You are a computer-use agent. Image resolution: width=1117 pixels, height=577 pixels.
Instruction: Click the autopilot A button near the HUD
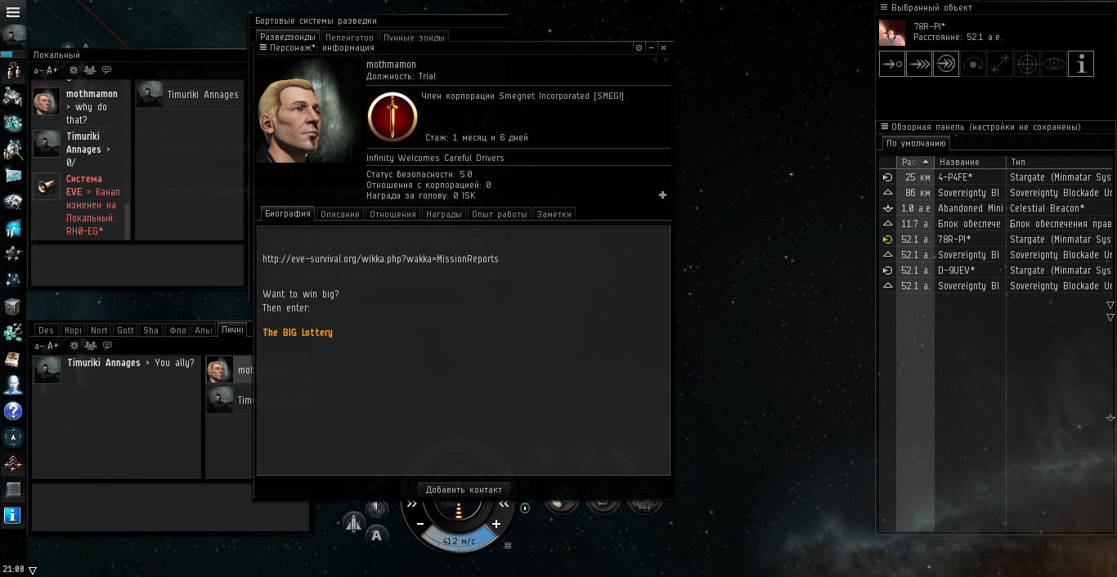coord(376,536)
